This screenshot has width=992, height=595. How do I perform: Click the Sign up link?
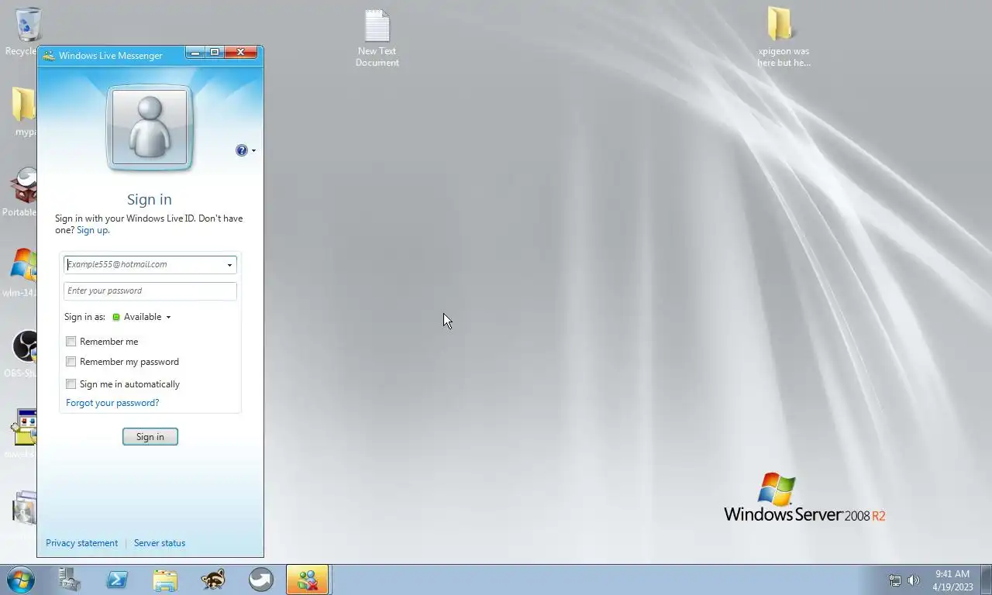[x=93, y=230]
